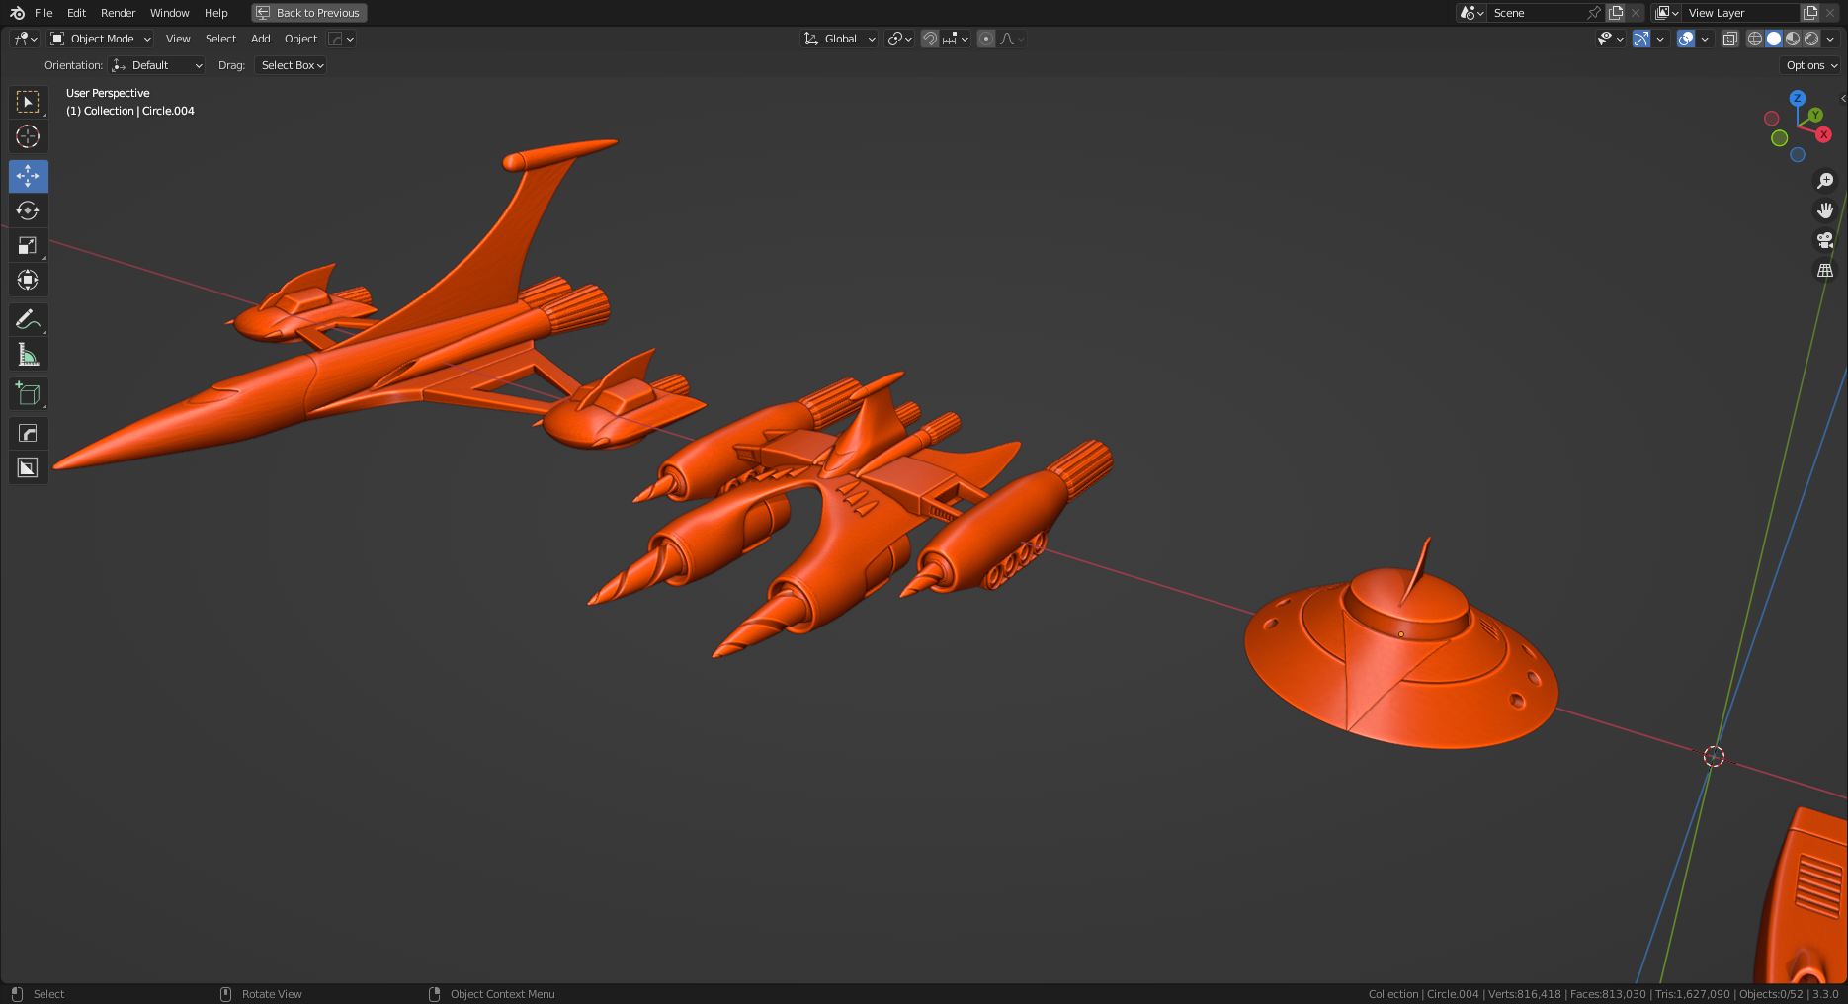Open the Orientation Default dropdown
Screen dimensions: 1848x1004
click(157, 65)
